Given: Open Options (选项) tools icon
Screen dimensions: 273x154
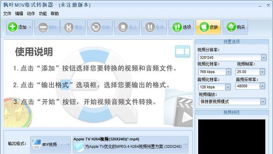Looking at the screenshot, I should (177, 27).
